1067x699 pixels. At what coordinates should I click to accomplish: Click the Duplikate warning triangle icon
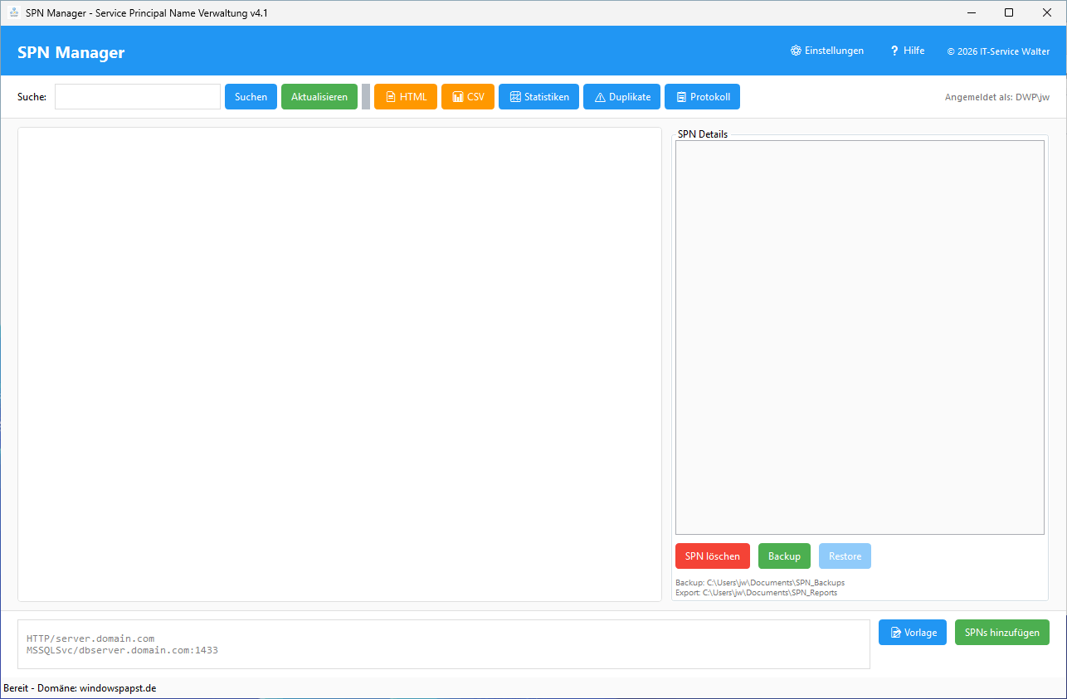(x=600, y=97)
